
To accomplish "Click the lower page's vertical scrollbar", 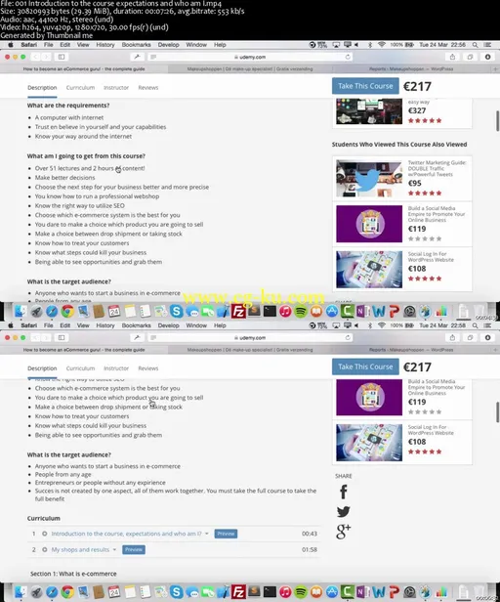I will click(x=497, y=412).
